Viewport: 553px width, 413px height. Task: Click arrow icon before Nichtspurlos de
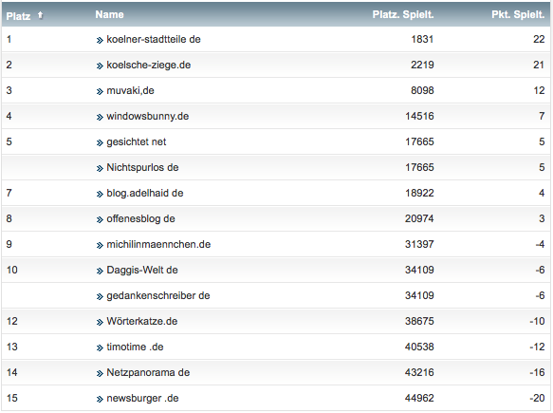(100, 168)
